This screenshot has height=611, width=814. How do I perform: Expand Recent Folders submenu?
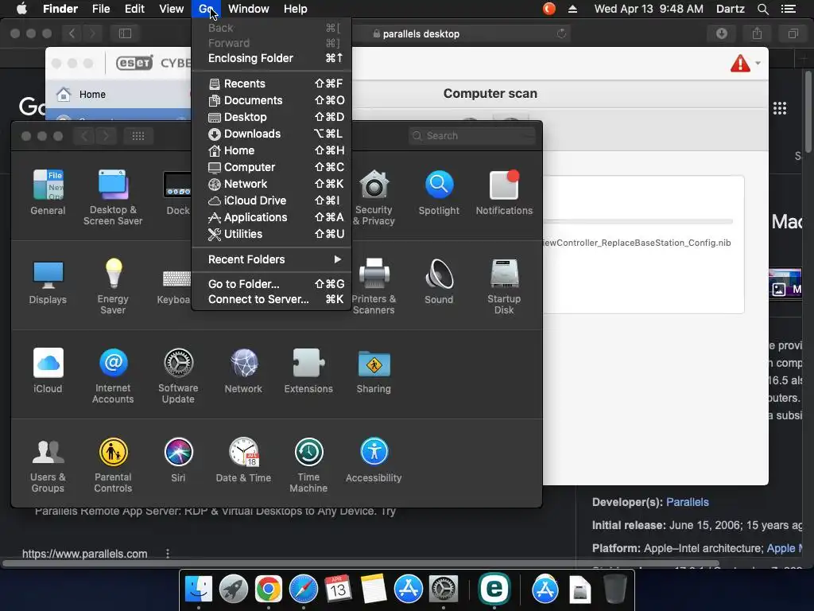tap(272, 259)
